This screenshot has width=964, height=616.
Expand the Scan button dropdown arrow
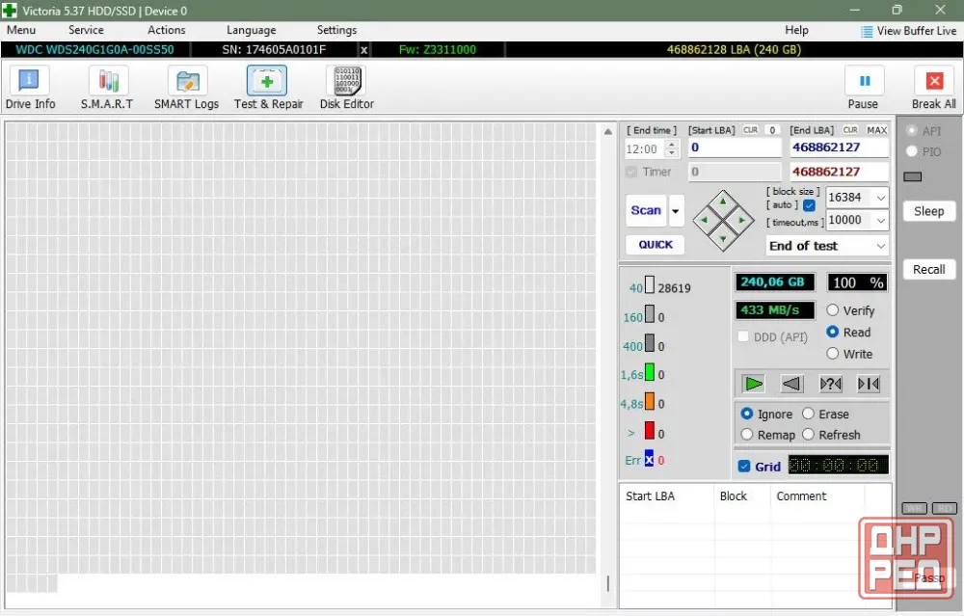[676, 211]
